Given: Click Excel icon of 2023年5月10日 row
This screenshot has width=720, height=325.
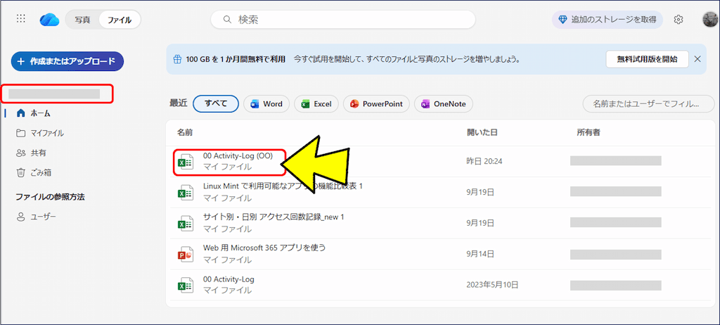Looking at the screenshot, I should click(186, 285).
